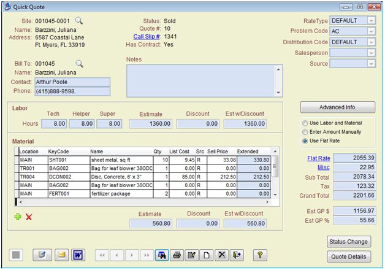Select Use Flat Rate radio button
This screenshot has height=270, width=385.
pos(305,140)
